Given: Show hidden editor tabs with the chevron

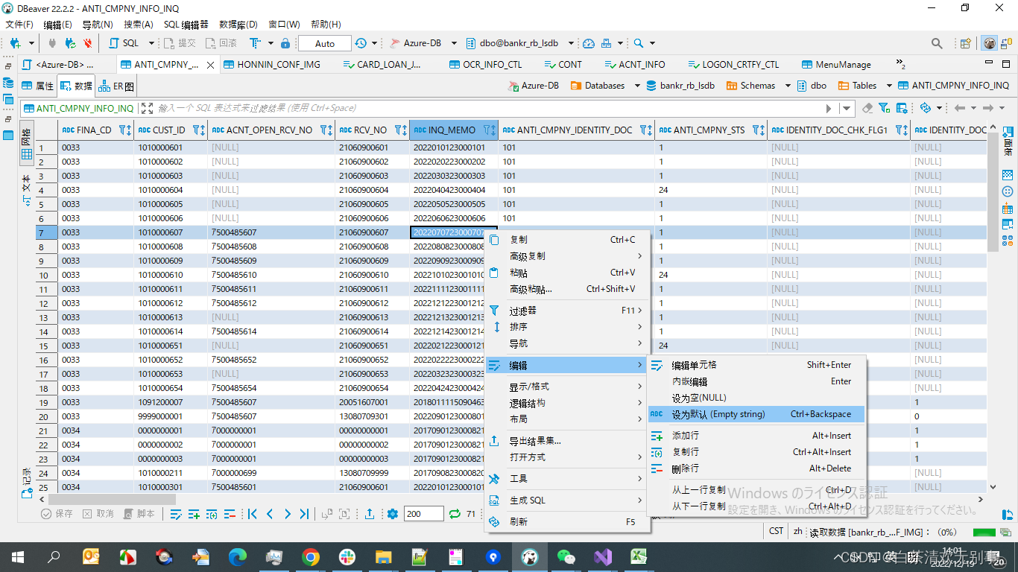Looking at the screenshot, I should 900,64.
